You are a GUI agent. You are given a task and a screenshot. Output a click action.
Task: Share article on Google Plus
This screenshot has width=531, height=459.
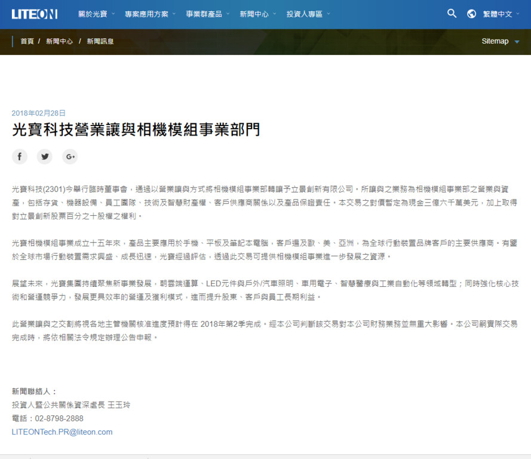click(70, 157)
